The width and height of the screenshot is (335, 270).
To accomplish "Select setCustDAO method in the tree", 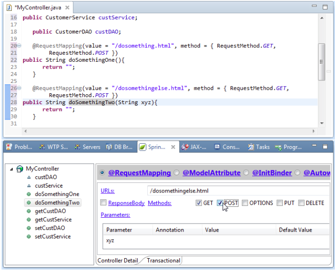I will click(50, 228).
